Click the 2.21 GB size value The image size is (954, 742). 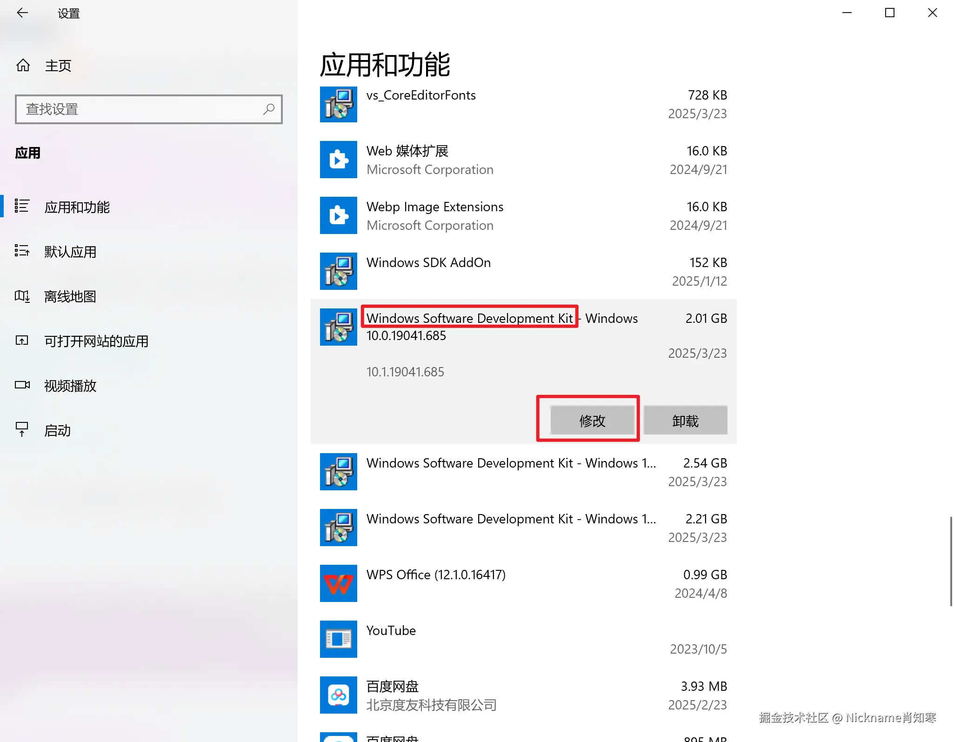point(706,519)
